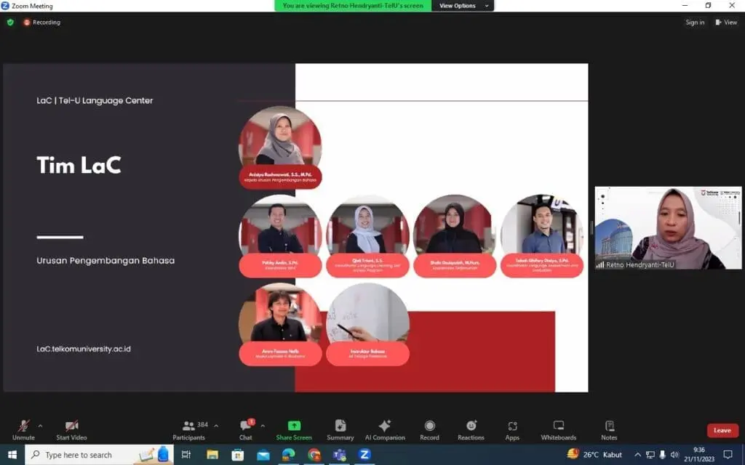Viewport: 745px width, 465px height.
Task: Expand the arrow next to Participants
Action: 216,426
